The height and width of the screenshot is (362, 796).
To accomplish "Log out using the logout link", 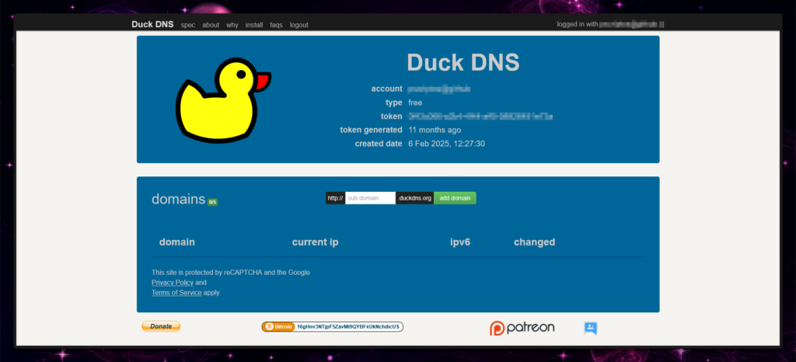I will click(x=299, y=25).
